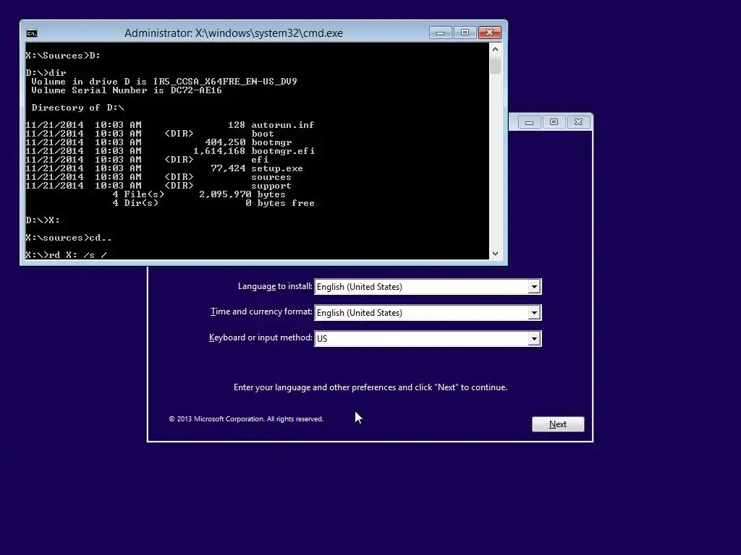Click setup.exe in the directory listing
The width and height of the screenshot is (741, 555).
click(277, 168)
